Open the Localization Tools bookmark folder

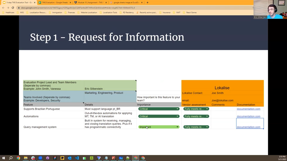click(108, 13)
